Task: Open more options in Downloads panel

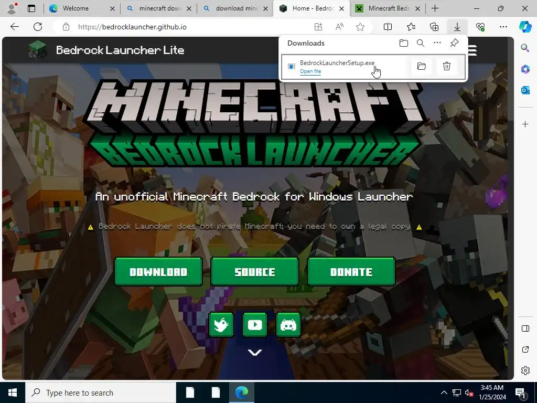Action: 437,43
